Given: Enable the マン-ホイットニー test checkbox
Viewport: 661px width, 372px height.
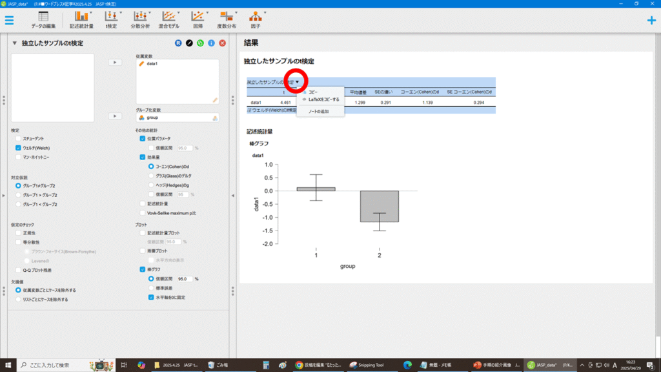Looking at the screenshot, I should pos(18,158).
